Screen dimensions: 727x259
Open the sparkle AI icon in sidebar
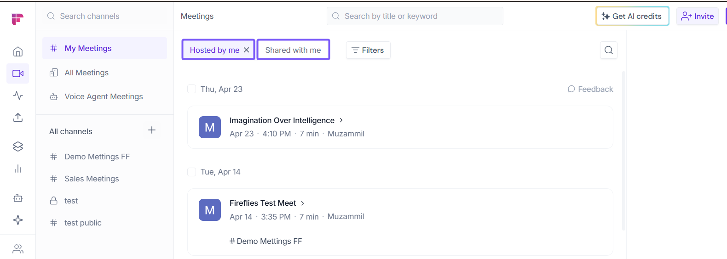(x=18, y=220)
